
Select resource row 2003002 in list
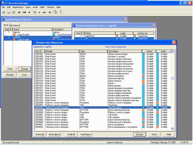pyautogui.click(x=103, y=117)
